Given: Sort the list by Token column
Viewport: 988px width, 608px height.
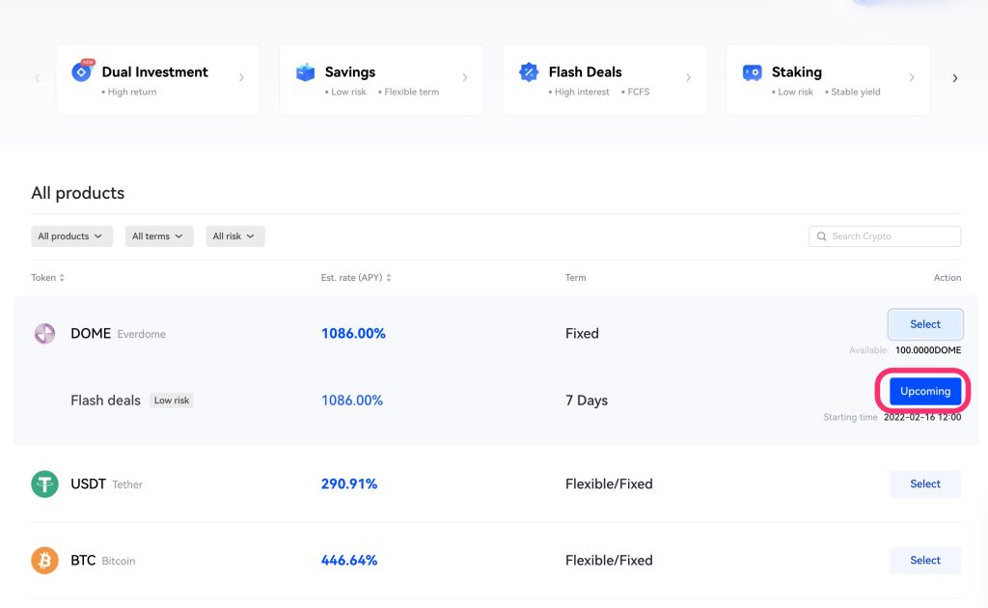Looking at the screenshot, I should [x=48, y=278].
